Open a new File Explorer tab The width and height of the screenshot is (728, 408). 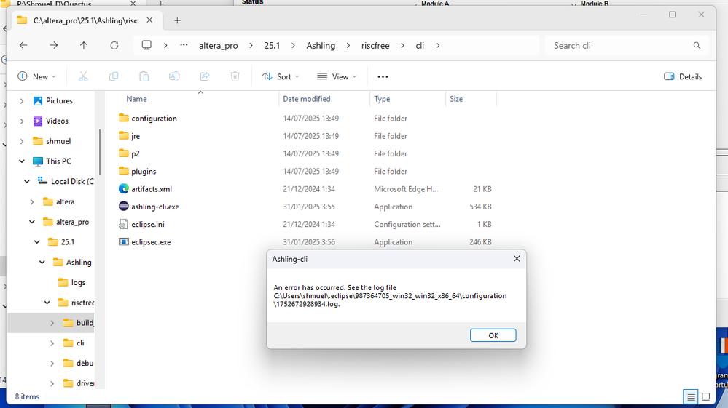[x=177, y=20]
